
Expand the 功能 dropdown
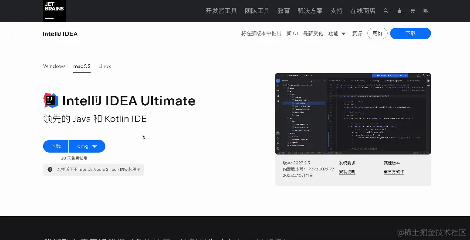337,33
